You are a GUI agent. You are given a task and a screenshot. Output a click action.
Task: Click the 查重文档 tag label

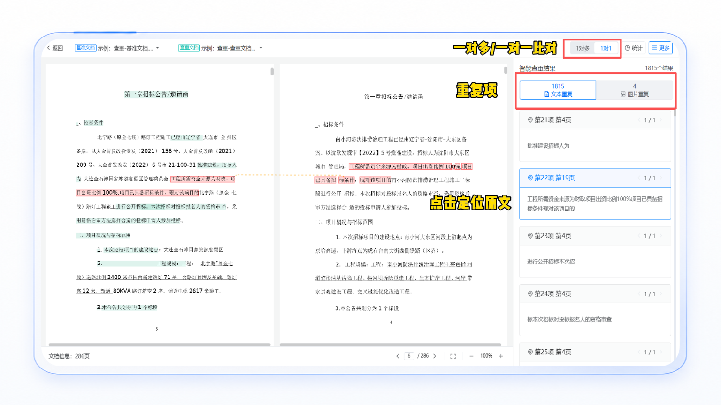pos(189,48)
